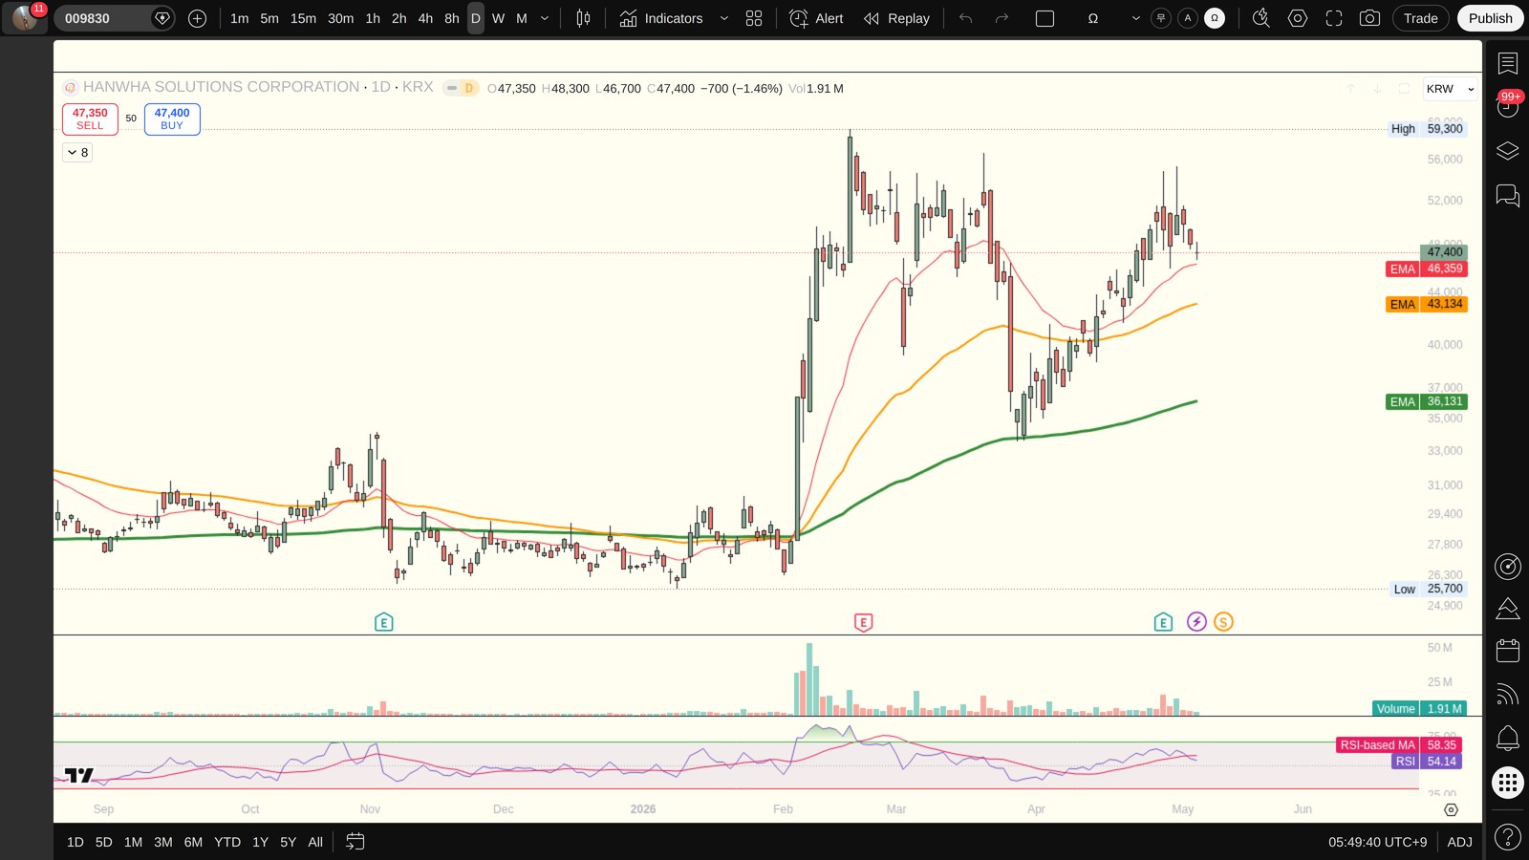Select the 무 layout circle button
The image size is (1529, 860).
coord(1161,18)
